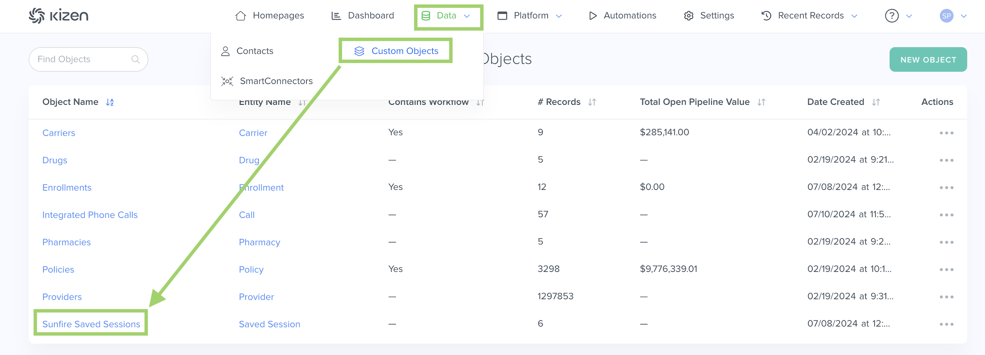Go to Automations

coord(622,16)
